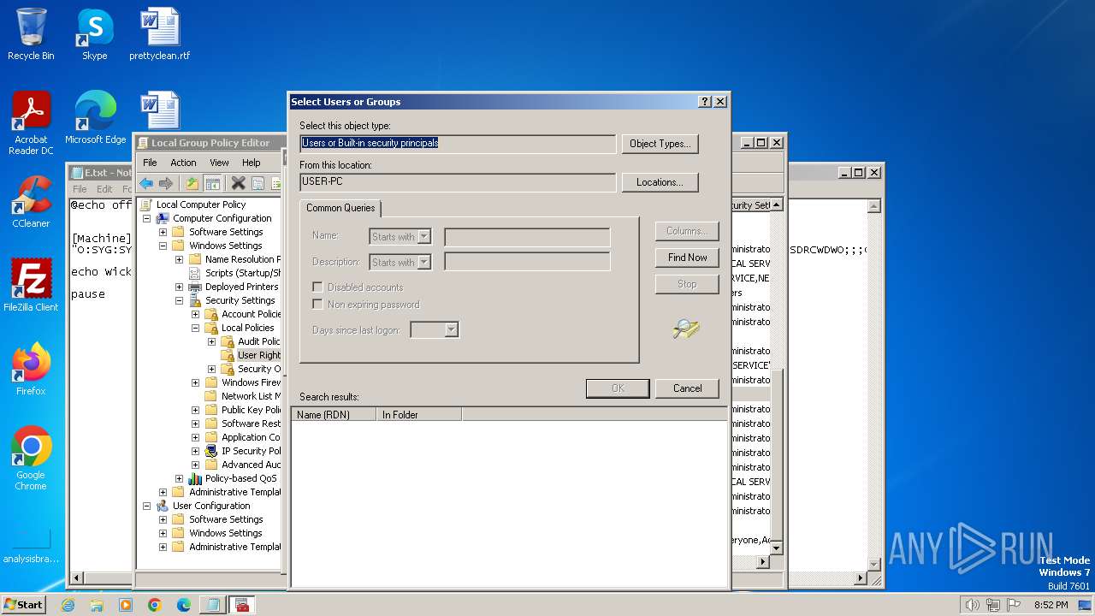Expand Software Settings under Computer Configuration
The image size is (1095, 616).
[x=163, y=232]
